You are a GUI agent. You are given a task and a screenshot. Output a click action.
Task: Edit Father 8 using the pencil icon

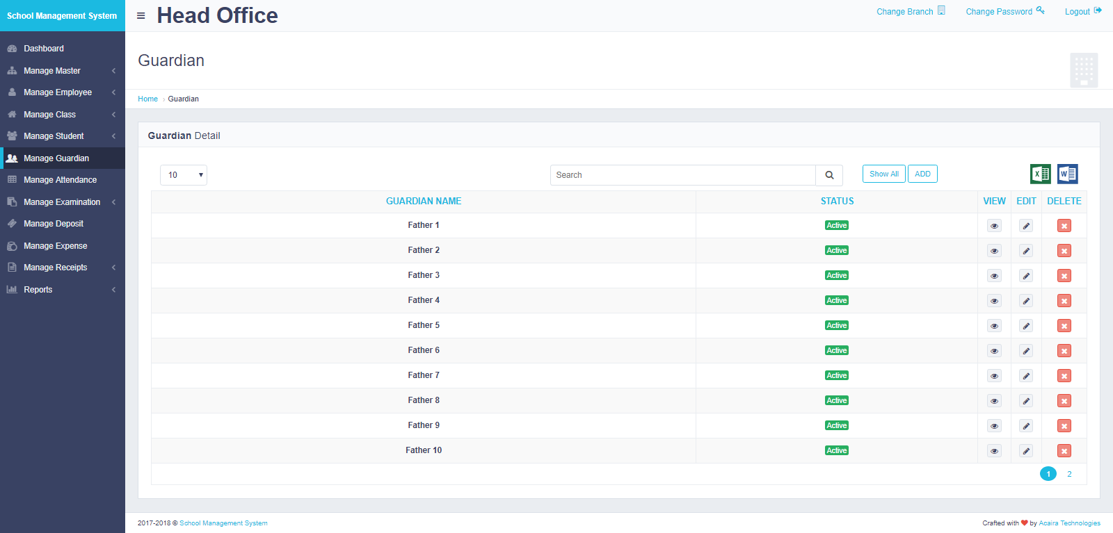[1026, 401]
